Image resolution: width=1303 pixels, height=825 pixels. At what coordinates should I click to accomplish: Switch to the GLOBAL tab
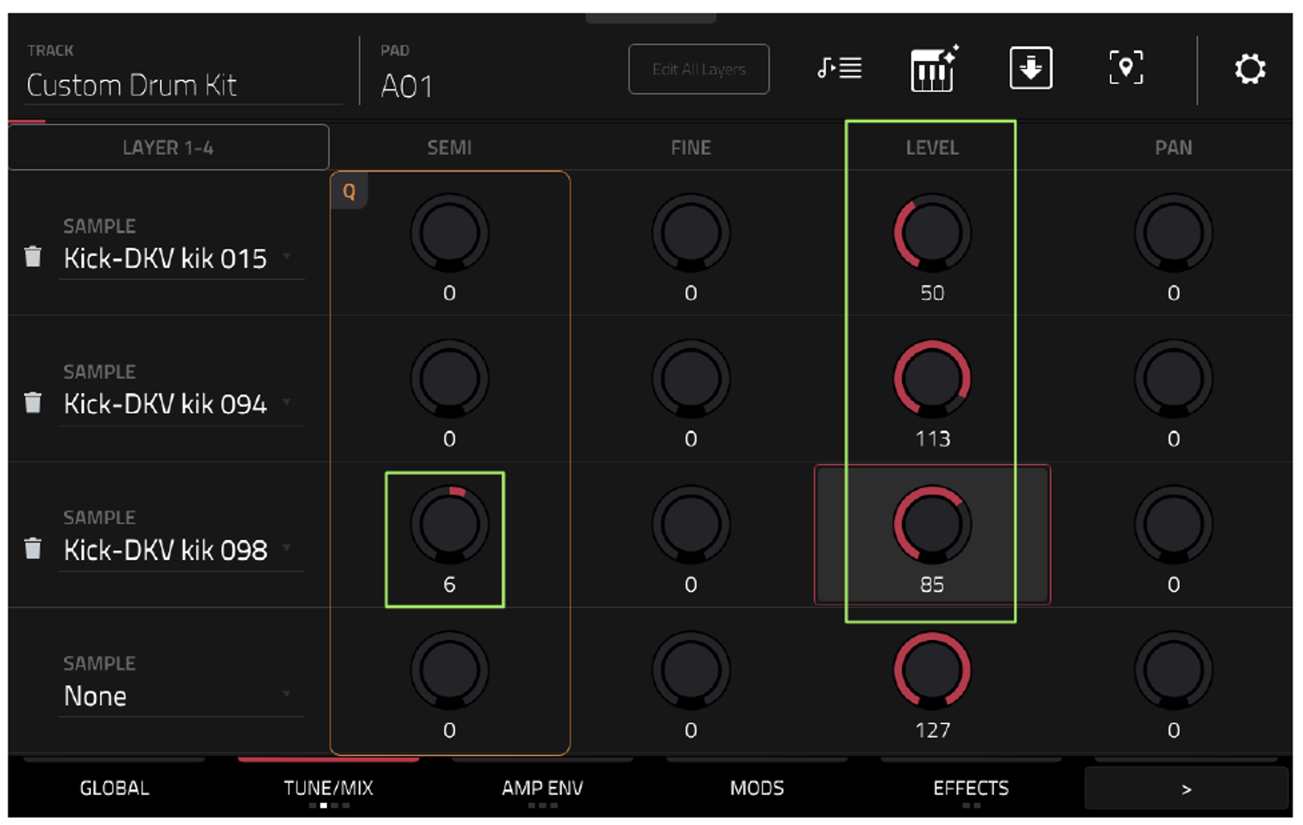click(x=114, y=788)
